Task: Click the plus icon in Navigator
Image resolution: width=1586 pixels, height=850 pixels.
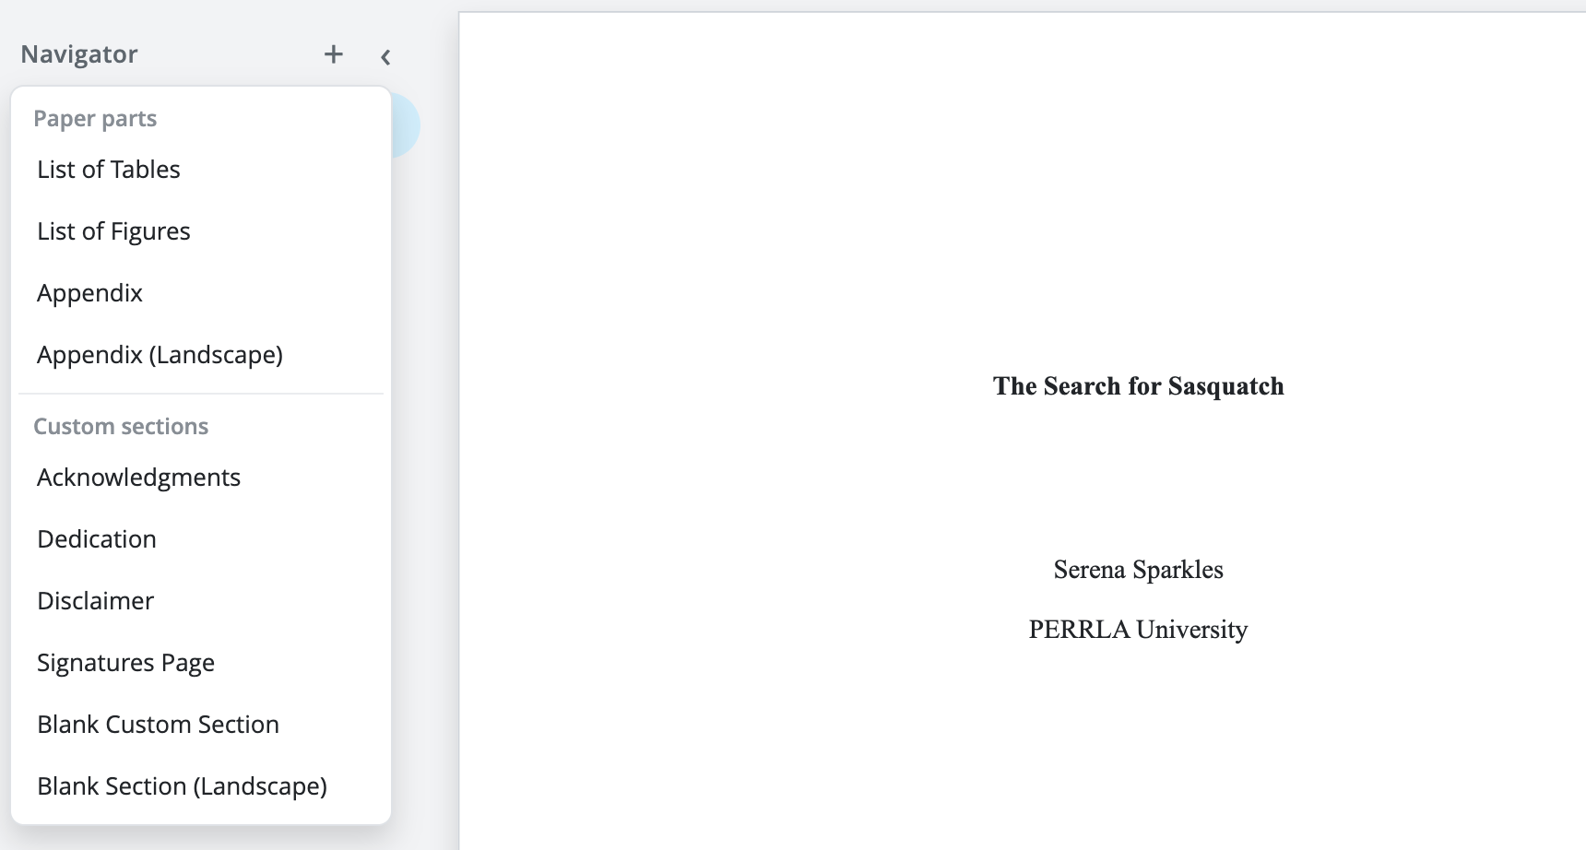Action: tap(334, 54)
